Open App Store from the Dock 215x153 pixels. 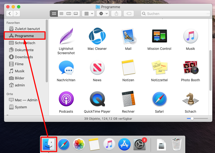tap(124, 144)
